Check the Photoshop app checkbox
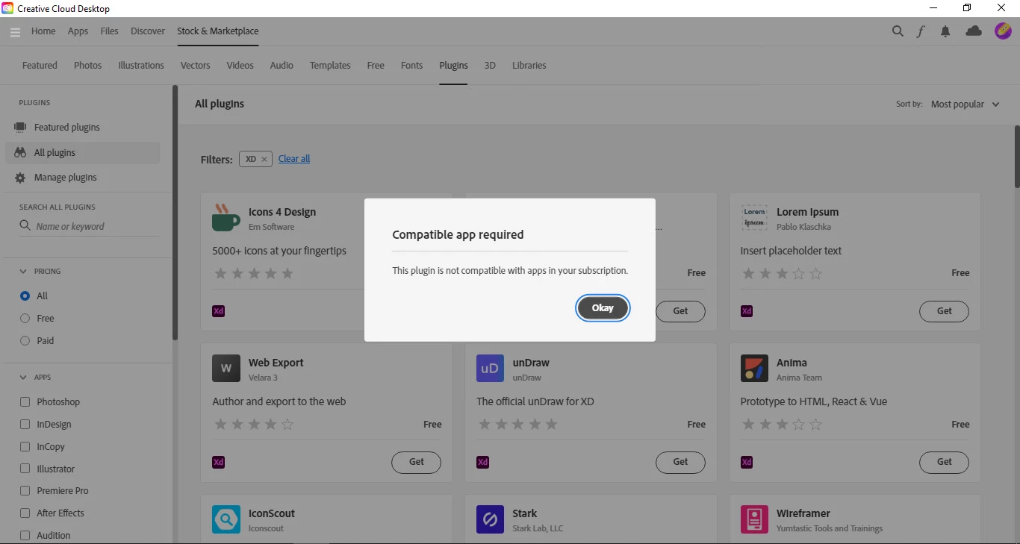This screenshot has width=1020, height=544. (x=25, y=402)
